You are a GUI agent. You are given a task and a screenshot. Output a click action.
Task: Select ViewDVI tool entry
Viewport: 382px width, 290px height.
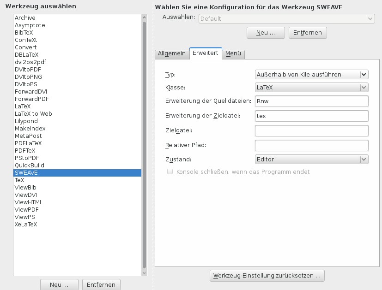[77, 195]
